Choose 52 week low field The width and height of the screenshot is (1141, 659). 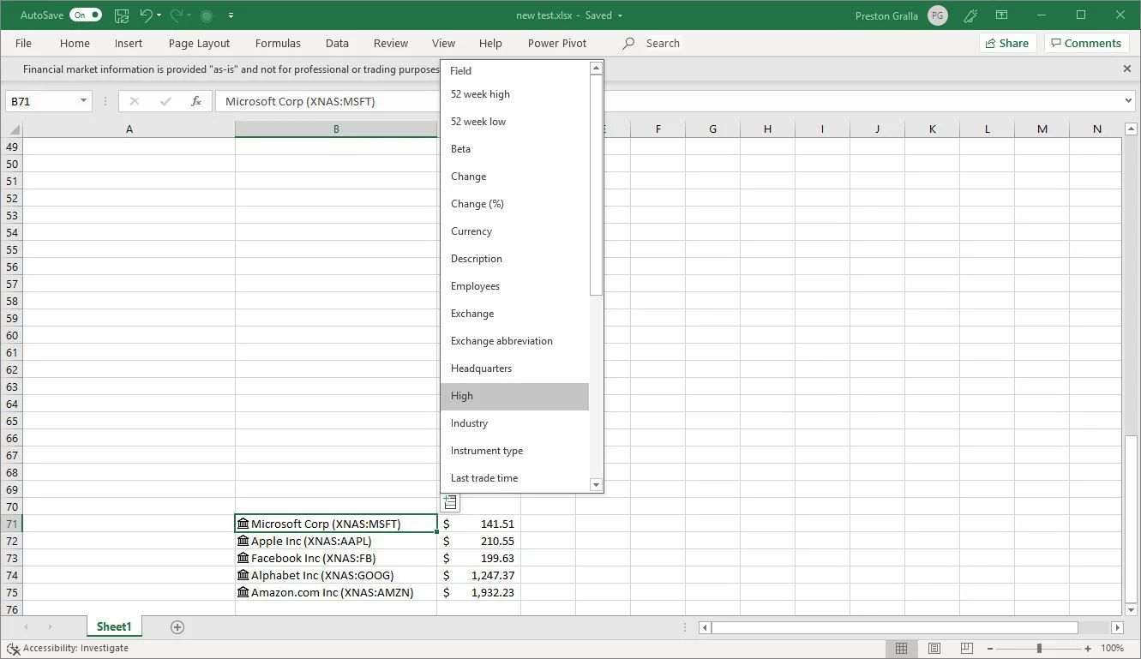point(514,122)
